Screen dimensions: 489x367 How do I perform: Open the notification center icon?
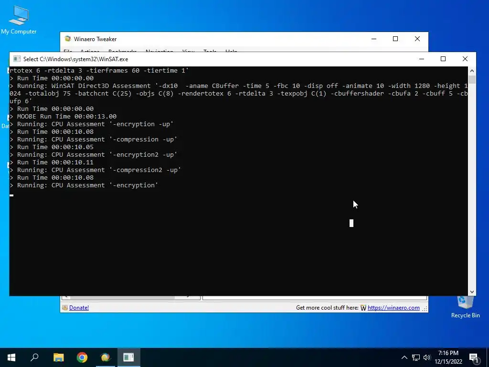pyautogui.click(x=474, y=358)
